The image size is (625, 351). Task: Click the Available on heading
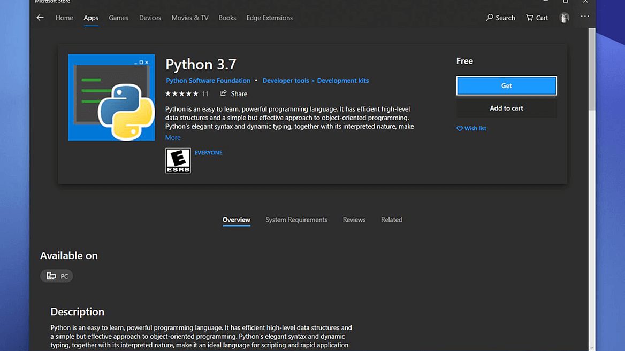[x=68, y=255]
